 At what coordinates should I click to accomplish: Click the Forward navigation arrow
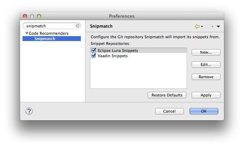[x=207, y=26]
